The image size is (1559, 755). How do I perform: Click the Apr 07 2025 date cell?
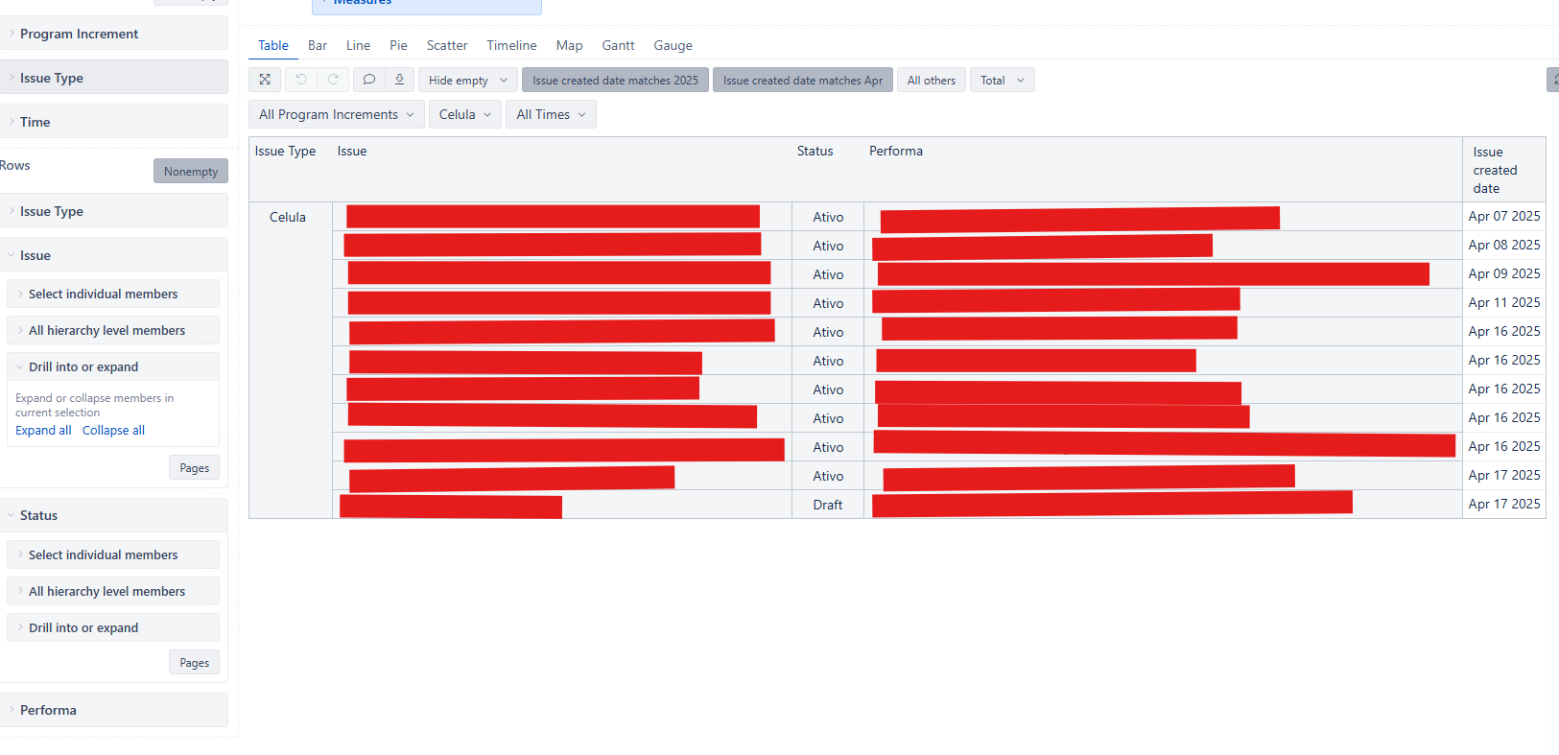coord(1503,216)
